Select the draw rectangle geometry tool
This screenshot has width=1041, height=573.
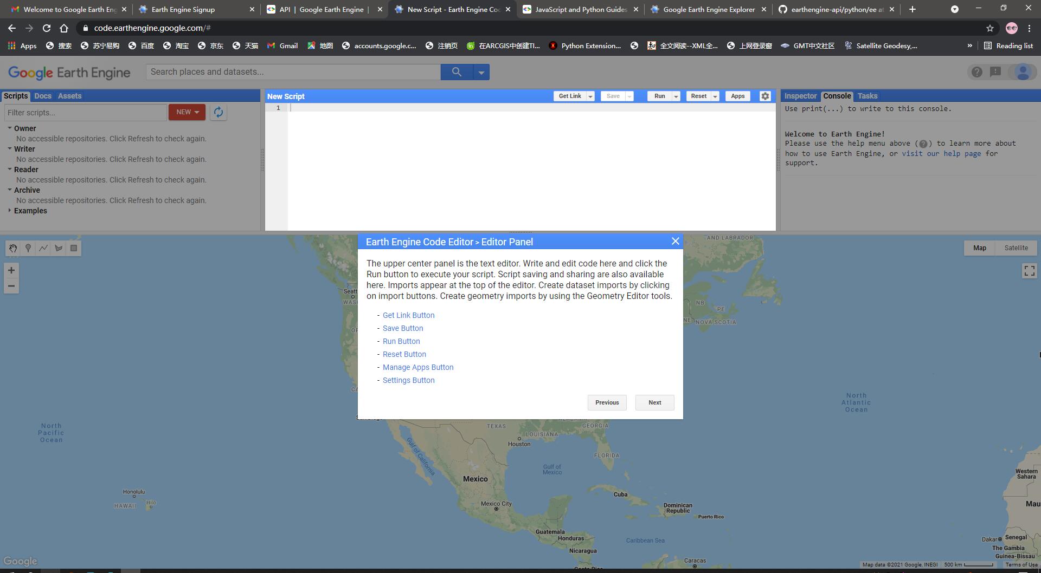74,248
